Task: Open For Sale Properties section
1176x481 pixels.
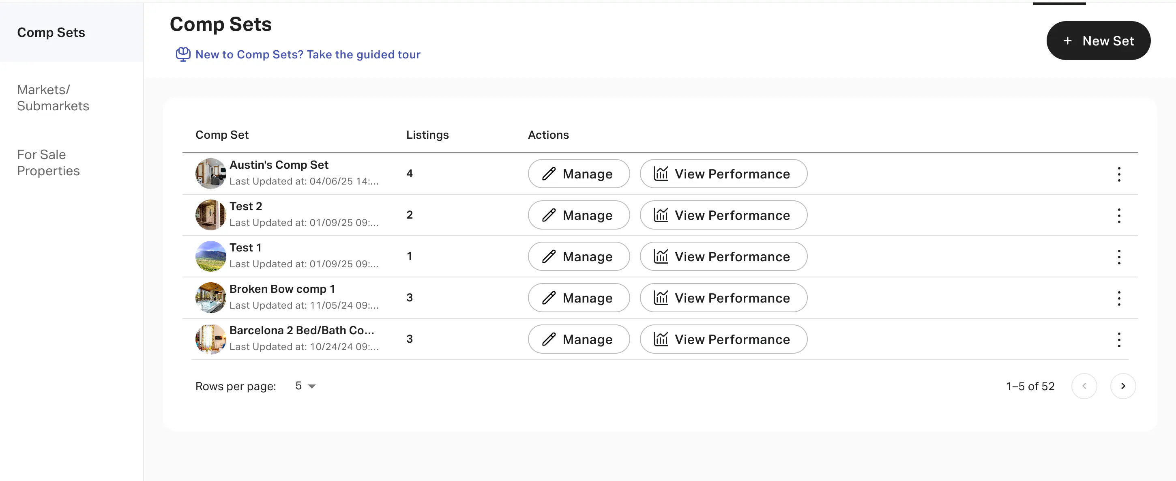Action: [48, 162]
